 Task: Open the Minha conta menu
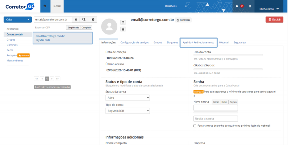coord(269,9)
